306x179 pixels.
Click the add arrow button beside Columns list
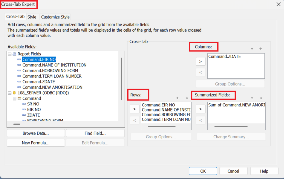tap(200, 62)
